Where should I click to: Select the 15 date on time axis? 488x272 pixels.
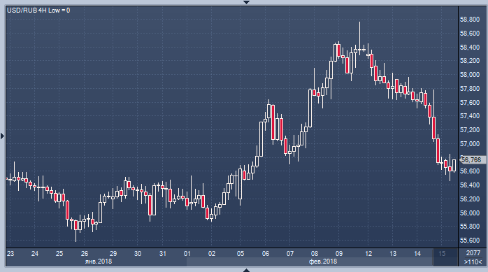(442, 254)
